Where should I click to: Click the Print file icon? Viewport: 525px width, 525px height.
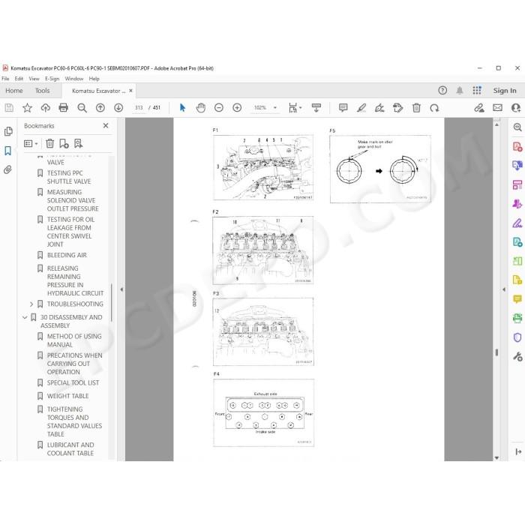coord(63,107)
